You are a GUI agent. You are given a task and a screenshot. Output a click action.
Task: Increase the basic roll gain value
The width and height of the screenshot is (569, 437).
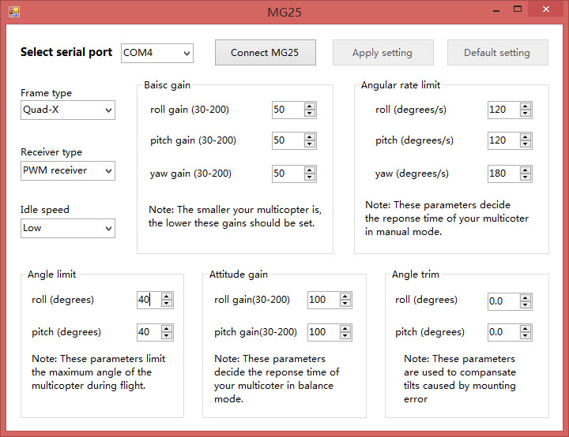pos(309,106)
